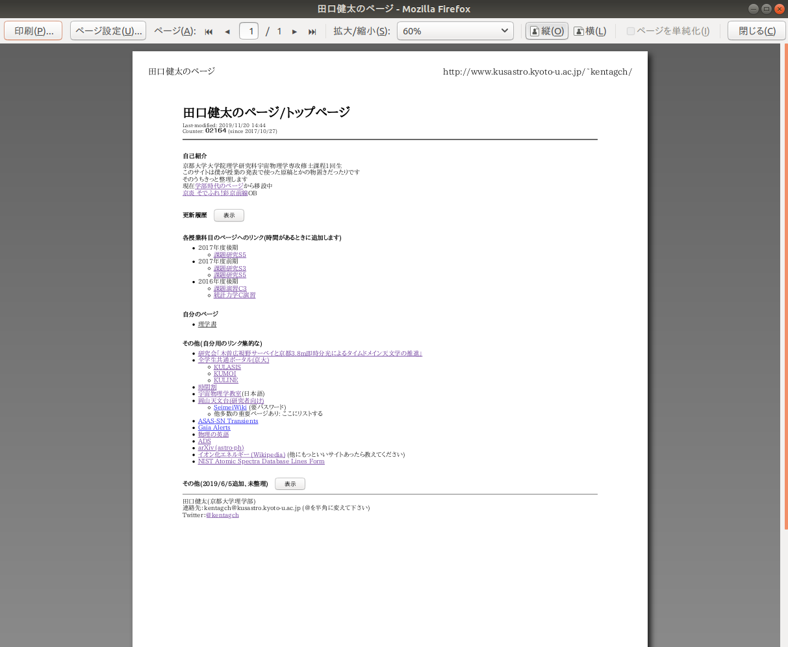Click the ASAS-SN Transients link

tap(228, 421)
